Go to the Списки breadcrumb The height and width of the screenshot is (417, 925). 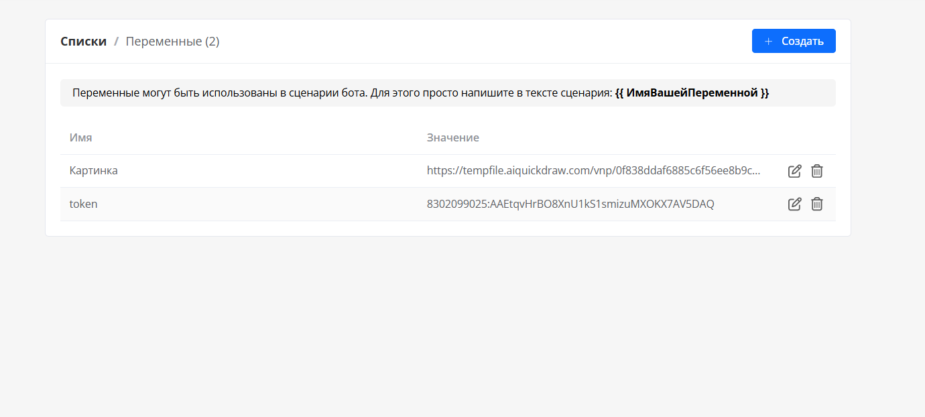click(x=83, y=42)
